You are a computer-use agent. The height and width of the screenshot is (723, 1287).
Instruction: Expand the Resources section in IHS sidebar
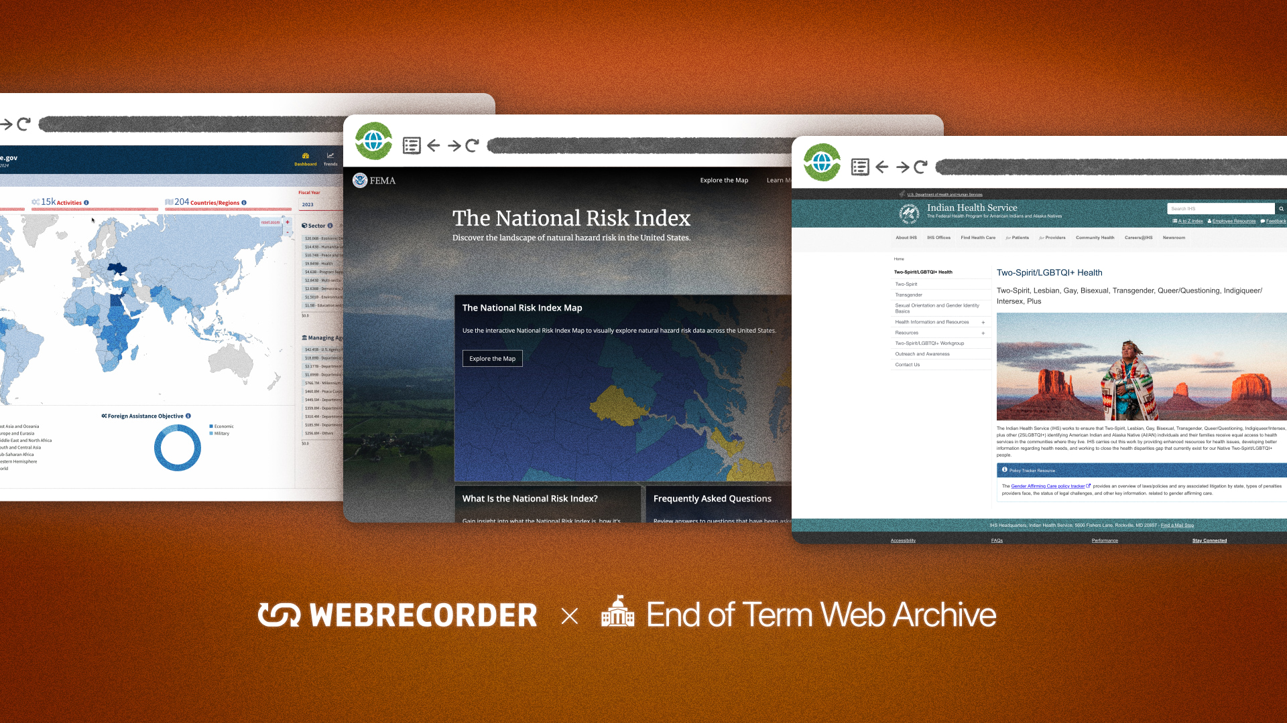983,333
